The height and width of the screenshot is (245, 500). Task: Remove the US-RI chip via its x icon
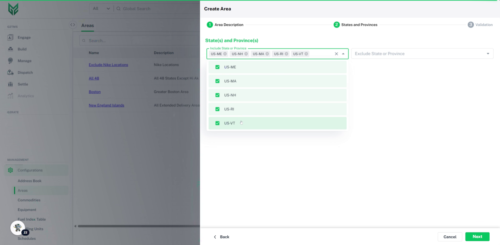click(x=286, y=54)
